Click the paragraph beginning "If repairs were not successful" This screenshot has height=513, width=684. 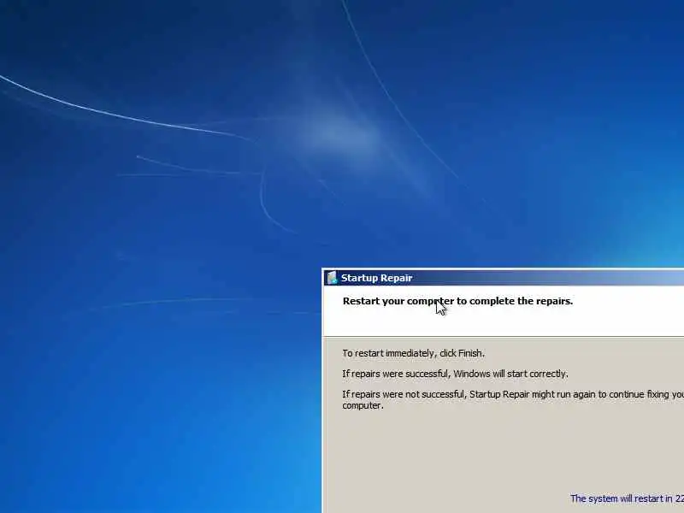513,399
